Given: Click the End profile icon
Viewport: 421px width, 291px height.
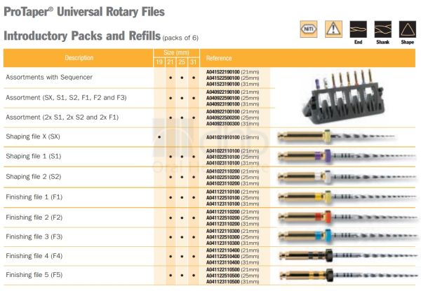Looking at the screenshot, I should pyautogui.click(x=358, y=29).
